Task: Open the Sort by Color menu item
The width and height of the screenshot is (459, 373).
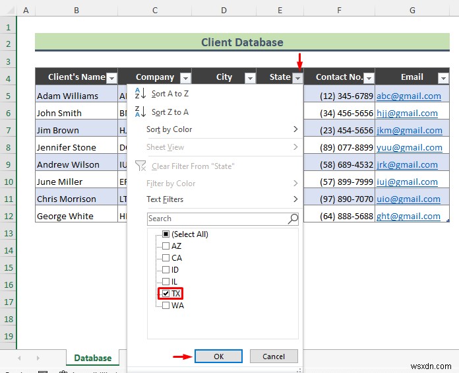Action: pyautogui.click(x=215, y=129)
